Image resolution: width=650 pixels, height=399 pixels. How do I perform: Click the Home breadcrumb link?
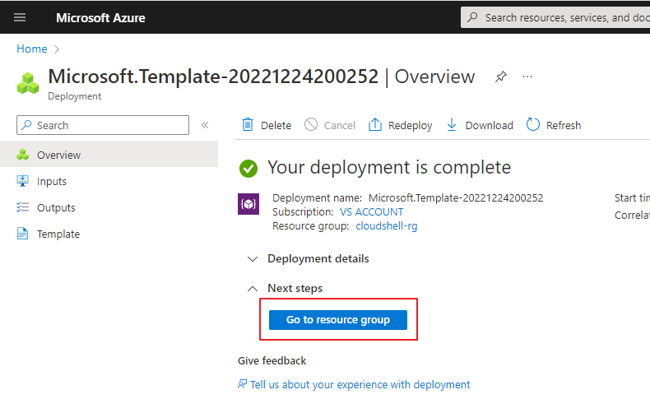[x=31, y=49]
